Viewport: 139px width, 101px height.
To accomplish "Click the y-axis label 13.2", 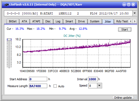I will tap(18, 47).
